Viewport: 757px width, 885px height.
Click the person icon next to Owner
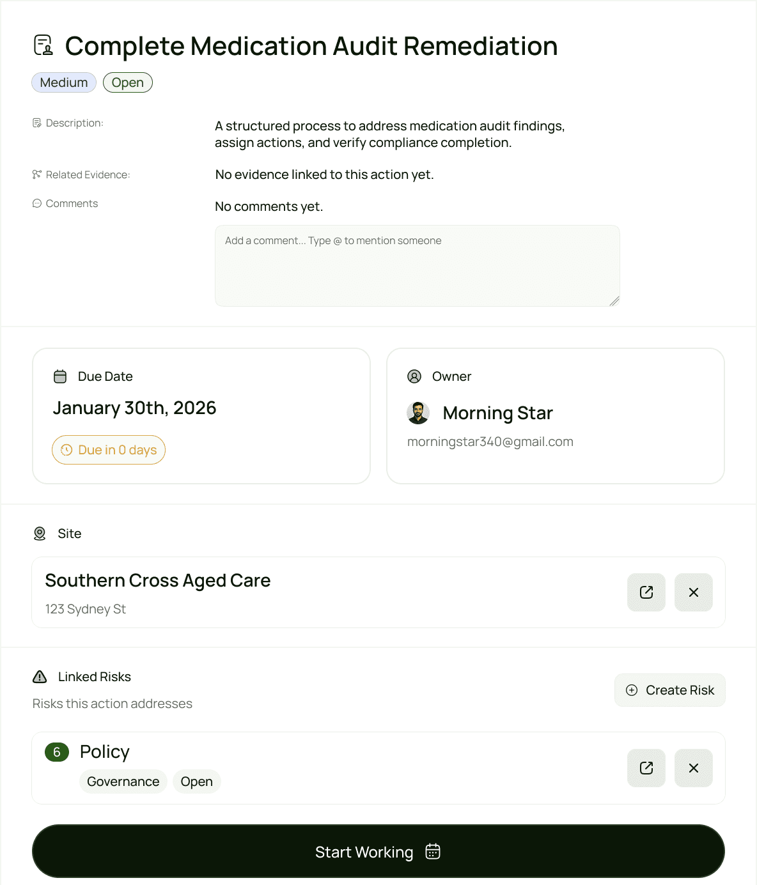(414, 376)
